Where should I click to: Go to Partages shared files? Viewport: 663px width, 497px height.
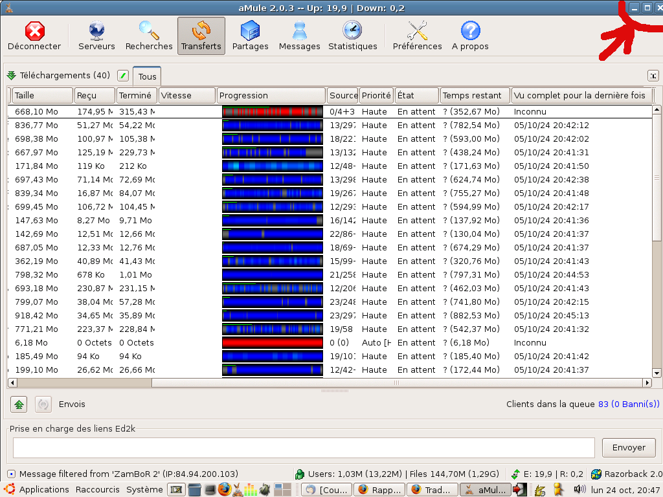pos(250,36)
